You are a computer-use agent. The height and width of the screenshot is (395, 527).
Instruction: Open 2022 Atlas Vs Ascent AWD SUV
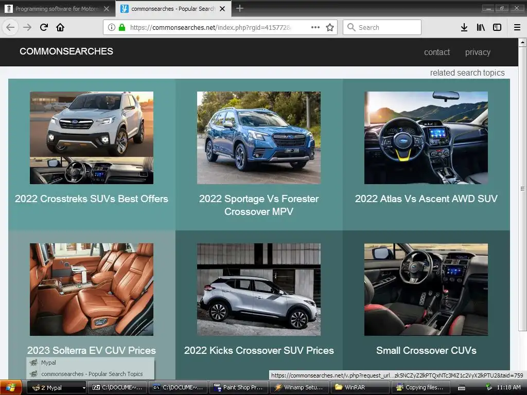(x=426, y=199)
